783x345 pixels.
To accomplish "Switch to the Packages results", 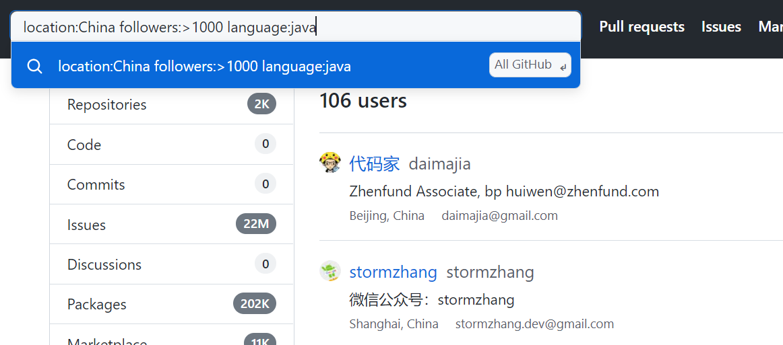I will tap(172, 304).
